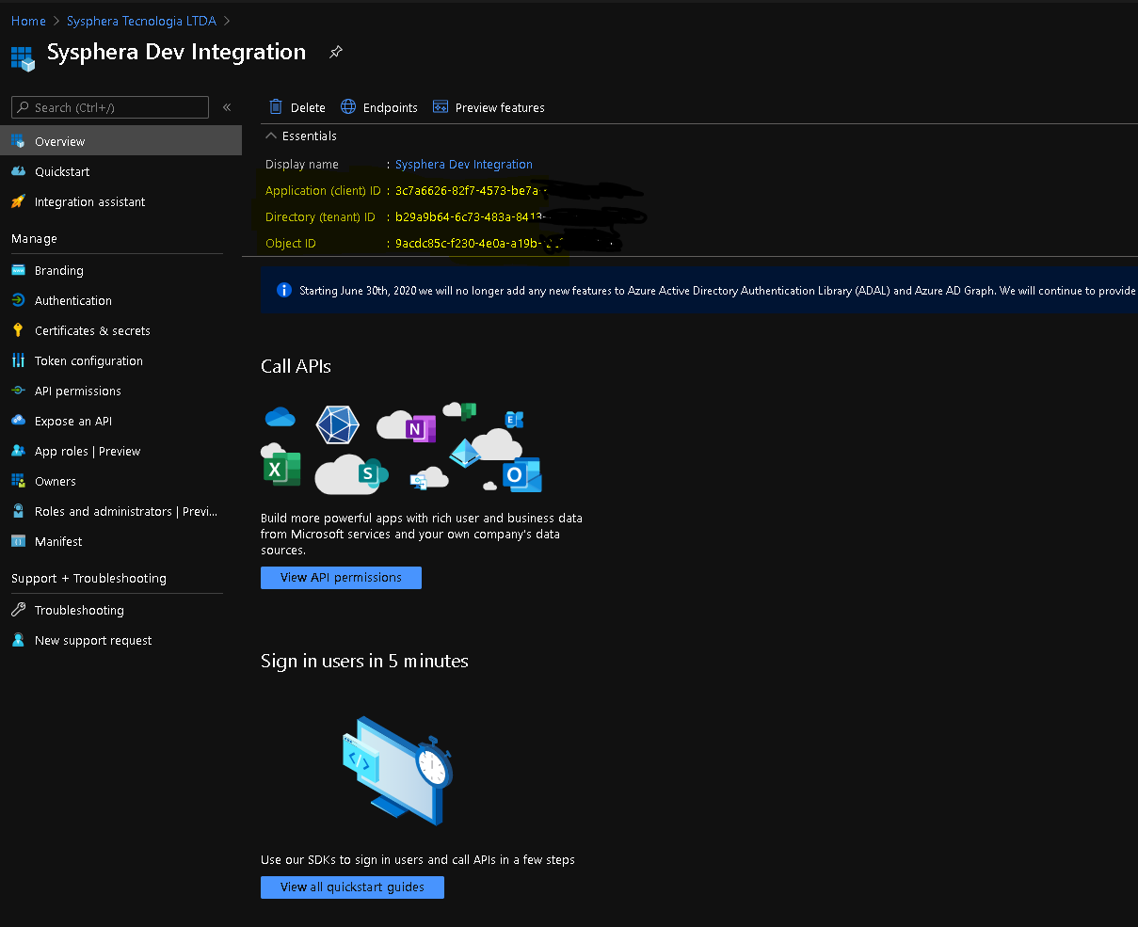Click the Quickstart cloud icon

tap(18, 171)
